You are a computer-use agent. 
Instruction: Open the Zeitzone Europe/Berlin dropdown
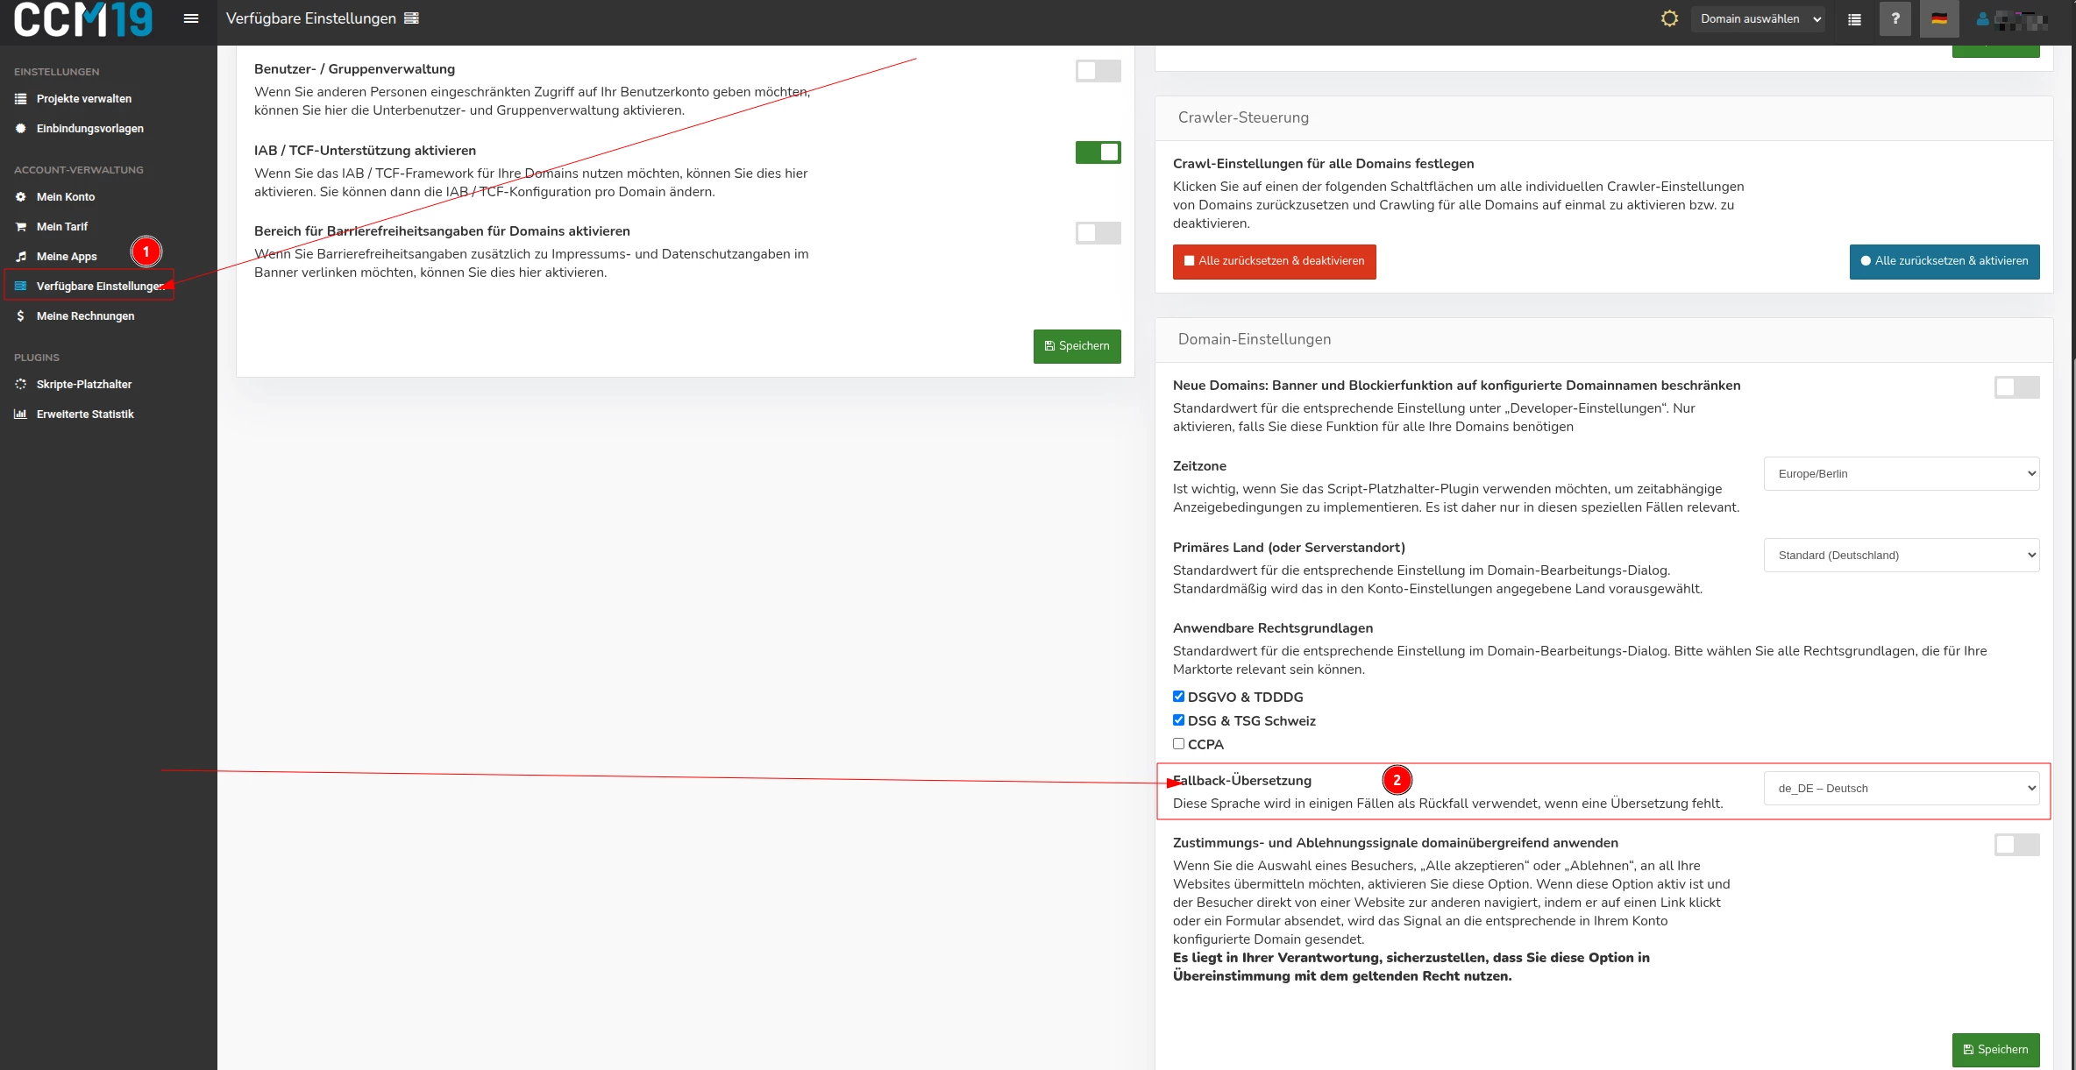coord(1901,474)
